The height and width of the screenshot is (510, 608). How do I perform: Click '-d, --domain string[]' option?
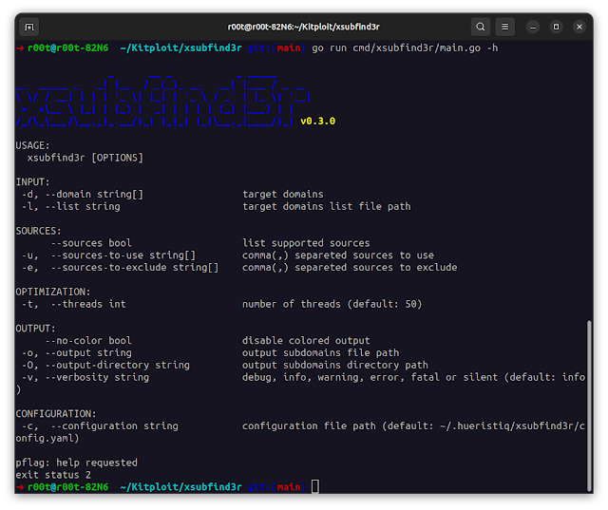(83, 194)
